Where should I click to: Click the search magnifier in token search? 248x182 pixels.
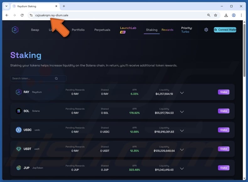(x=56, y=78)
